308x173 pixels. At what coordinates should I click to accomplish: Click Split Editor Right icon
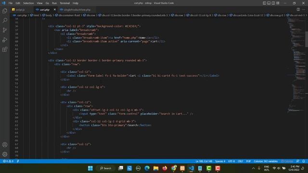coord(298,10)
